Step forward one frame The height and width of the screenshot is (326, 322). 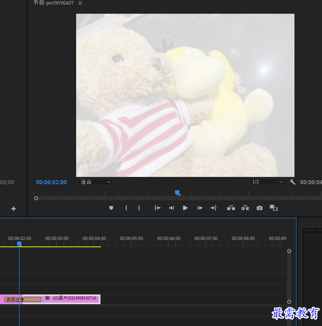click(200, 208)
